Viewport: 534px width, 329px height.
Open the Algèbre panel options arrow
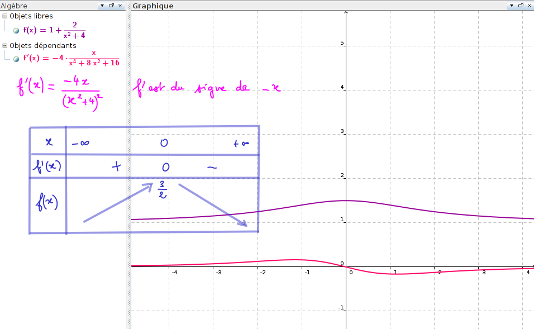tap(102, 5)
